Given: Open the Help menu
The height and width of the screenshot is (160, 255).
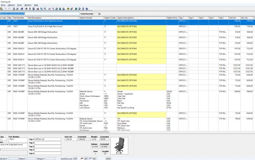Looking at the screenshot, I should tap(36, 5).
